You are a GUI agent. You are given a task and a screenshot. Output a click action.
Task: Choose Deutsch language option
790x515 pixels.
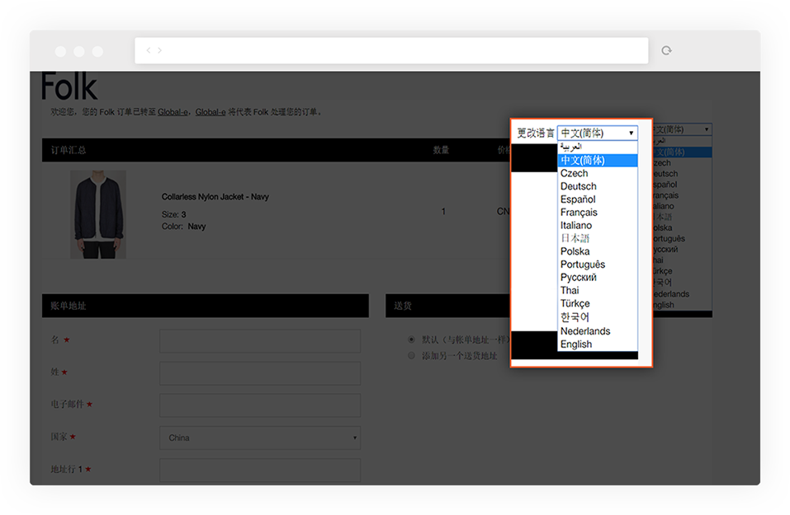coord(598,186)
